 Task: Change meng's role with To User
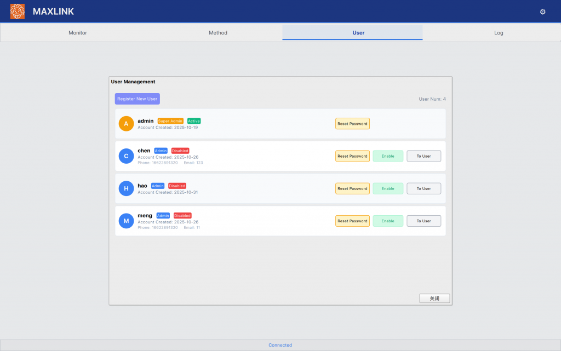point(423,221)
